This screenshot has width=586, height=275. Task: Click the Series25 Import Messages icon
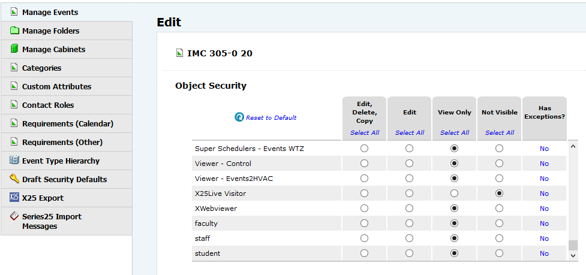14,216
